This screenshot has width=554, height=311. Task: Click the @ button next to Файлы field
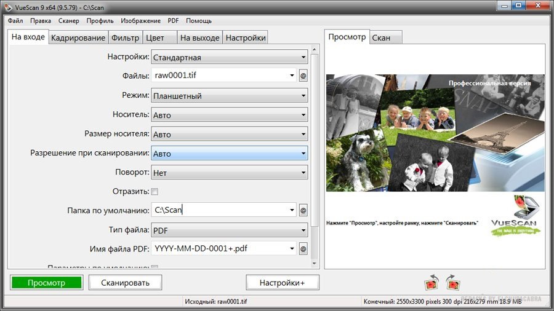click(x=303, y=76)
